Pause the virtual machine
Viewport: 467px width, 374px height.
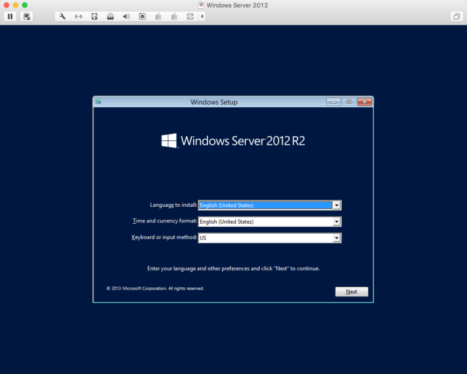point(10,16)
